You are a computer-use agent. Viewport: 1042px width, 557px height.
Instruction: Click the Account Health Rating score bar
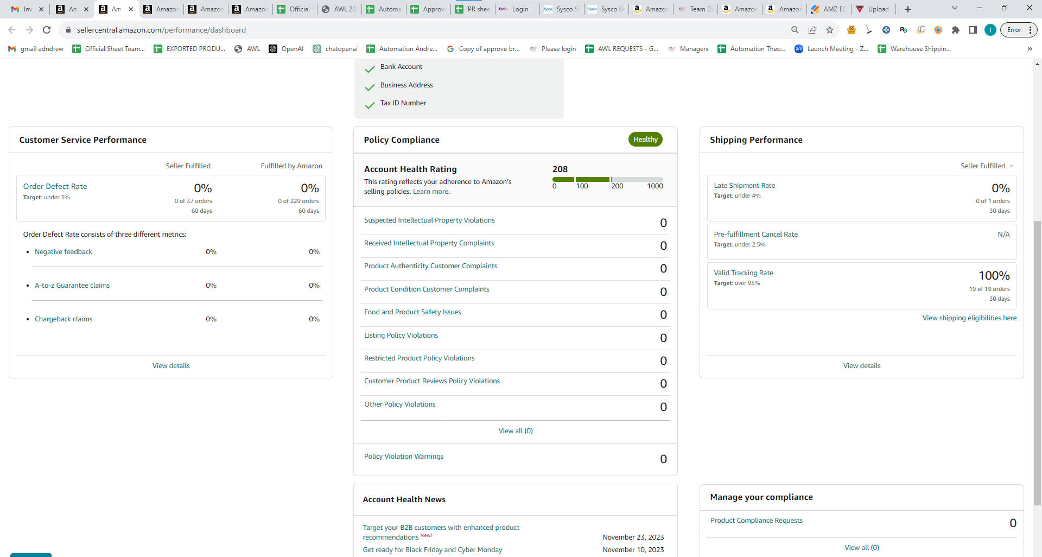(x=607, y=179)
